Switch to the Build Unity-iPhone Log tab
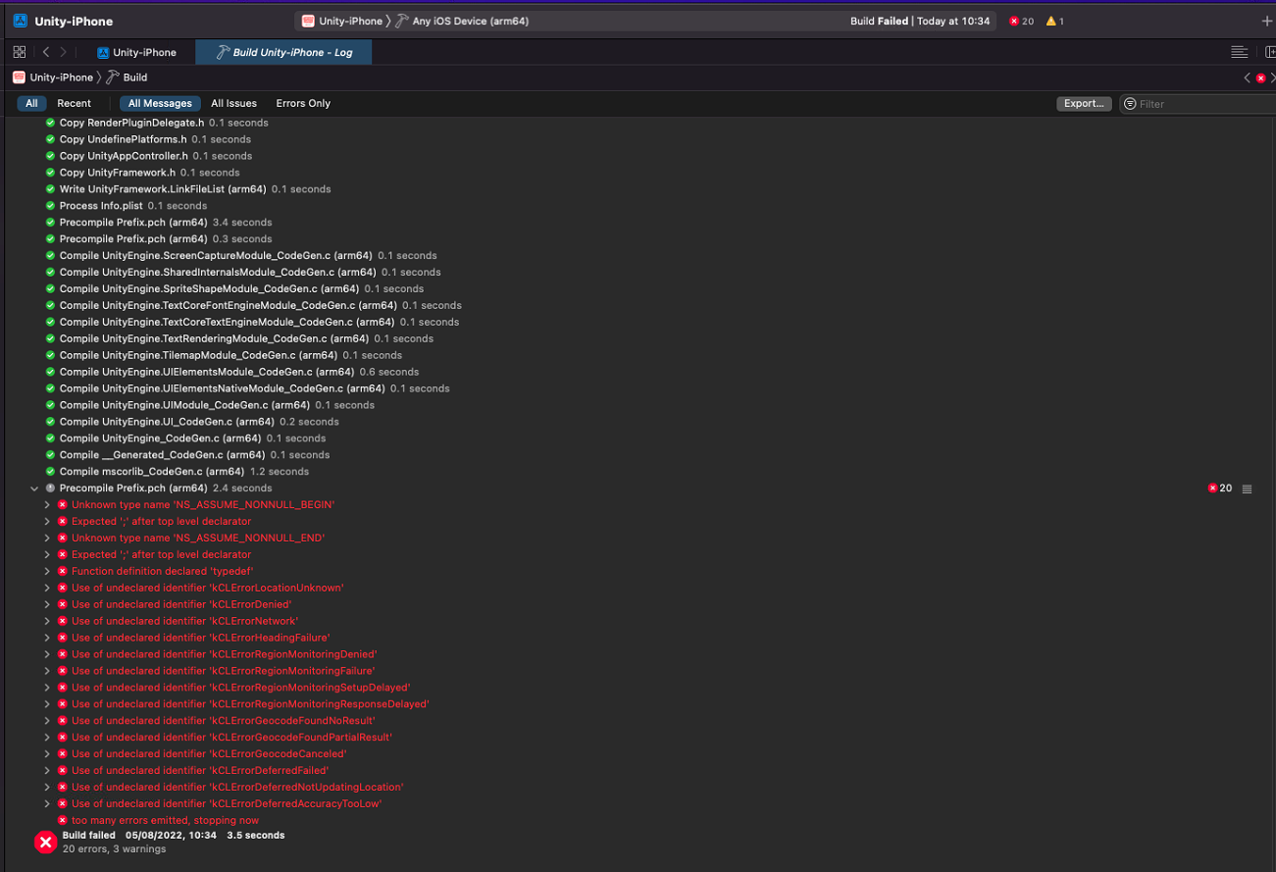Screen dimensions: 1276x872 pyautogui.click(x=282, y=51)
